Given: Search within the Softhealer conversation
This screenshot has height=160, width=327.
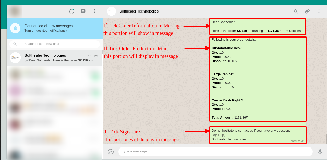Looking at the screenshot, I should [296, 11].
